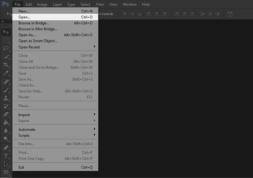Select the Pen tool
Screen dimensions: 253x178
coord(6,147)
